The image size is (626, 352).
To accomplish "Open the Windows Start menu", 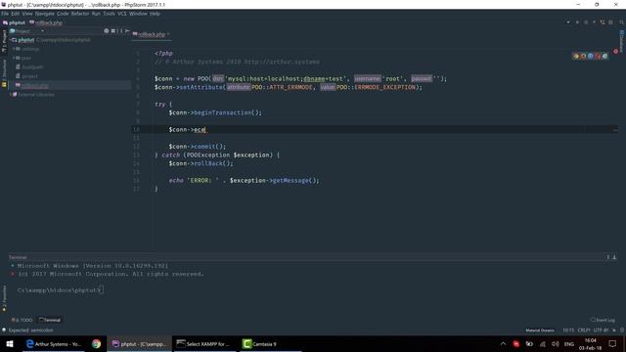I will [10, 343].
